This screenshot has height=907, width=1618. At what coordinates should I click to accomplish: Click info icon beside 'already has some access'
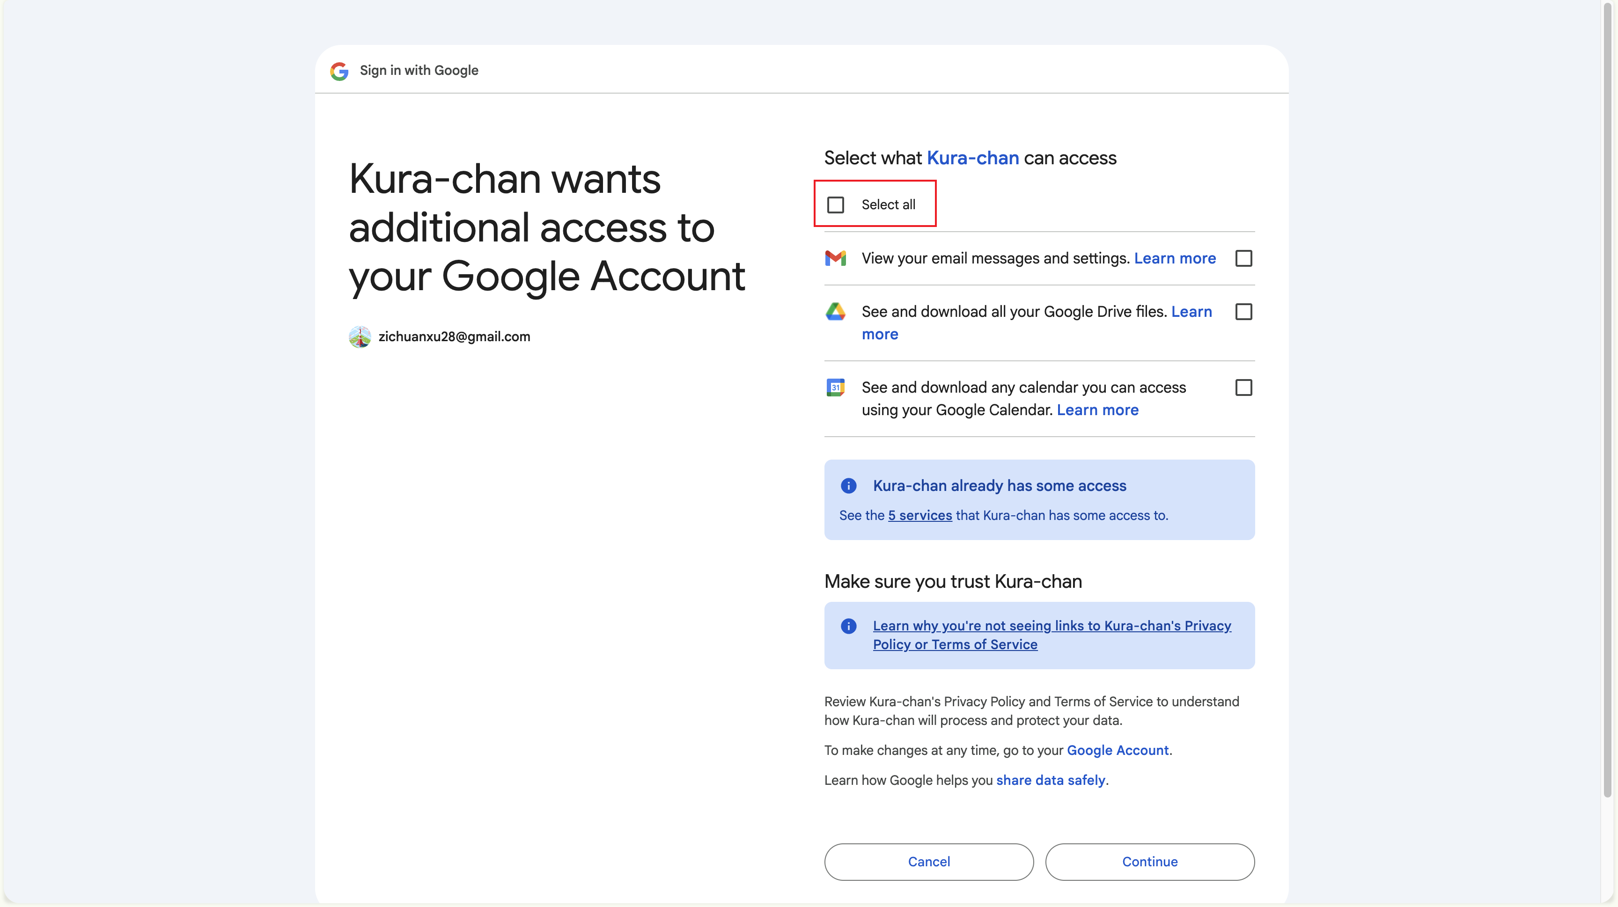[x=849, y=486]
